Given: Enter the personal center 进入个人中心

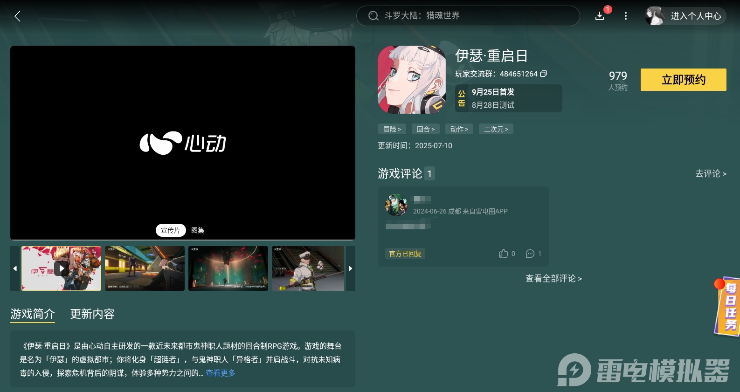Looking at the screenshot, I should pos(696,16).
